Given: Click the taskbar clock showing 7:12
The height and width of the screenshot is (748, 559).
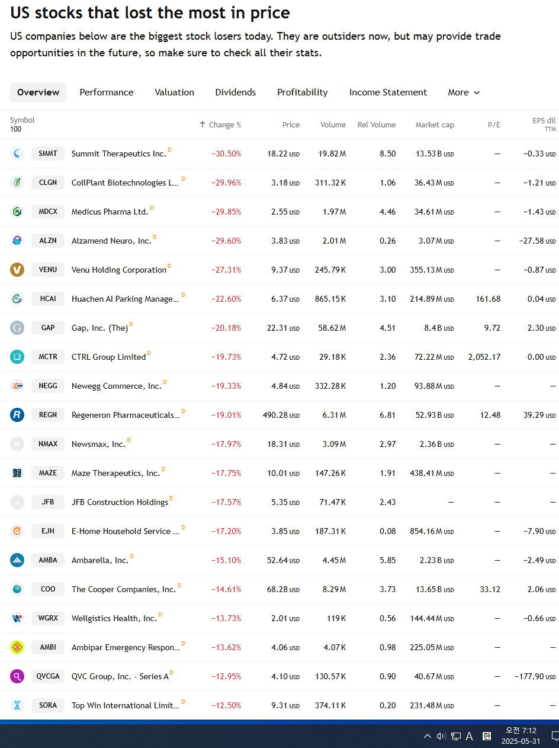Looking at the screenshot, I should 521,736.
